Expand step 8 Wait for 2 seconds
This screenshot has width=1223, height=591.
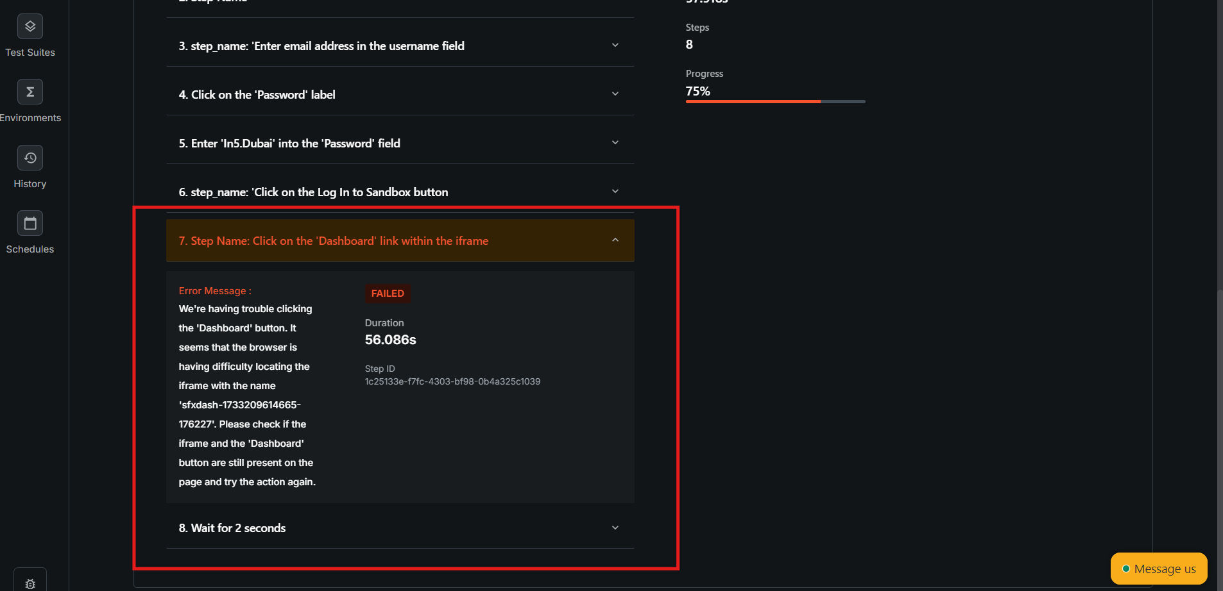[x=615, y=528]
